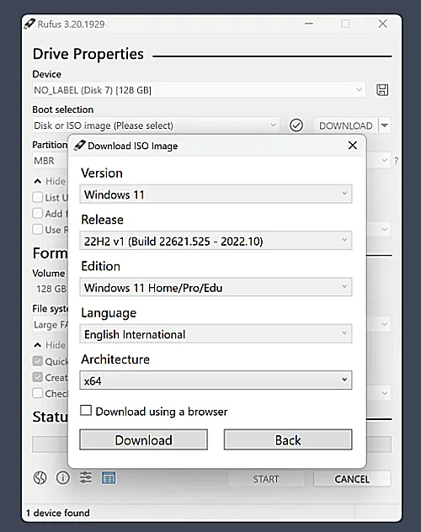Expand the Version Windows 11 dropdown
421x532 pixels.
click(x=216, y=194)
